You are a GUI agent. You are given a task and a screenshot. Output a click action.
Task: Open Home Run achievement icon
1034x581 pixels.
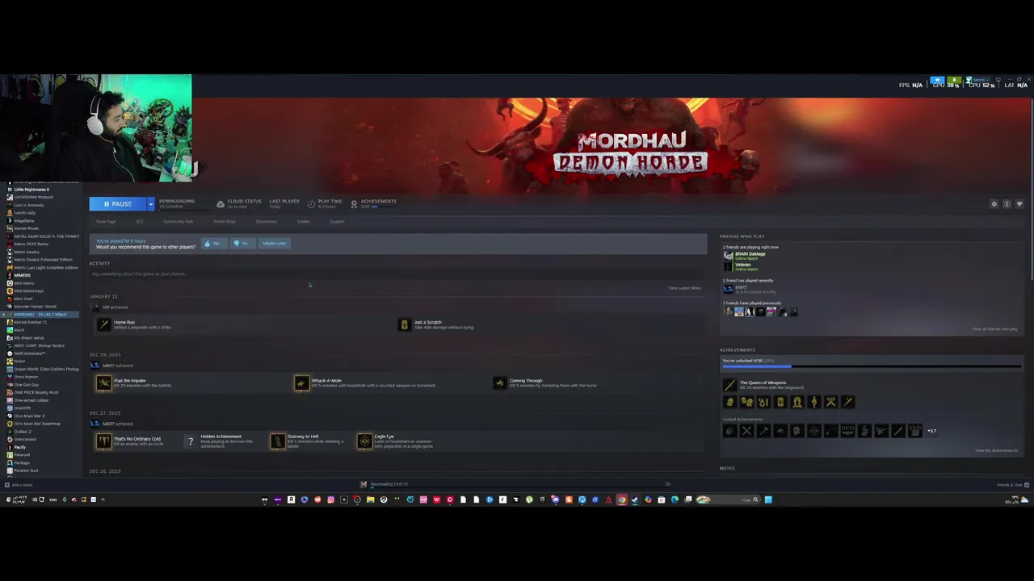click(x=103, y=324)
